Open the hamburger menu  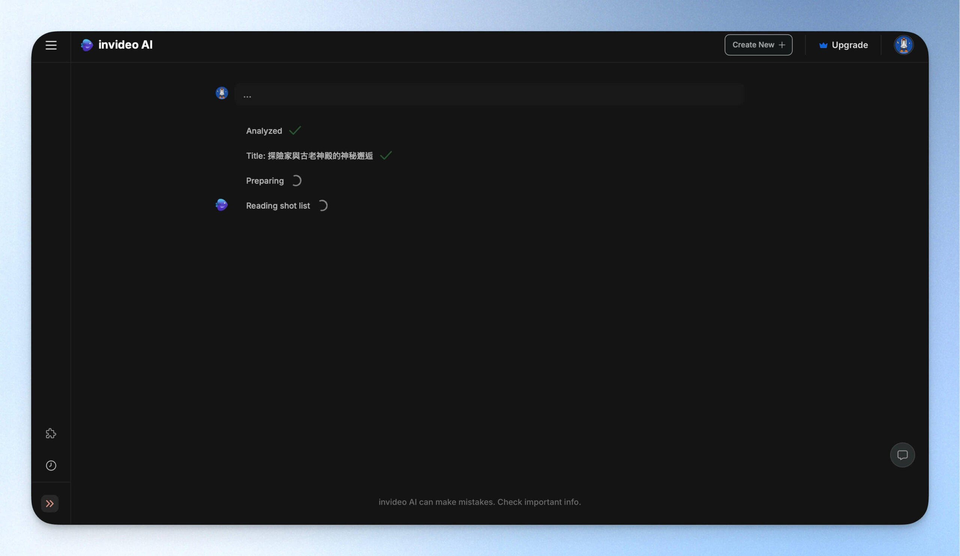pyautogui.click(x=51, y=45)
